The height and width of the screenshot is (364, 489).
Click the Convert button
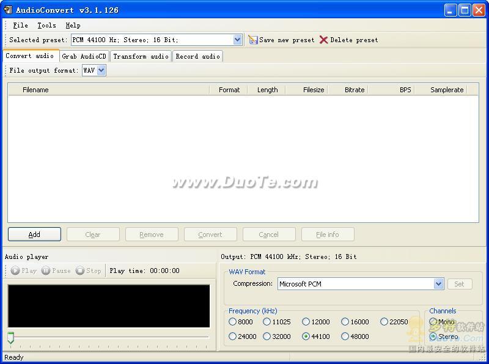coord(210,235)
